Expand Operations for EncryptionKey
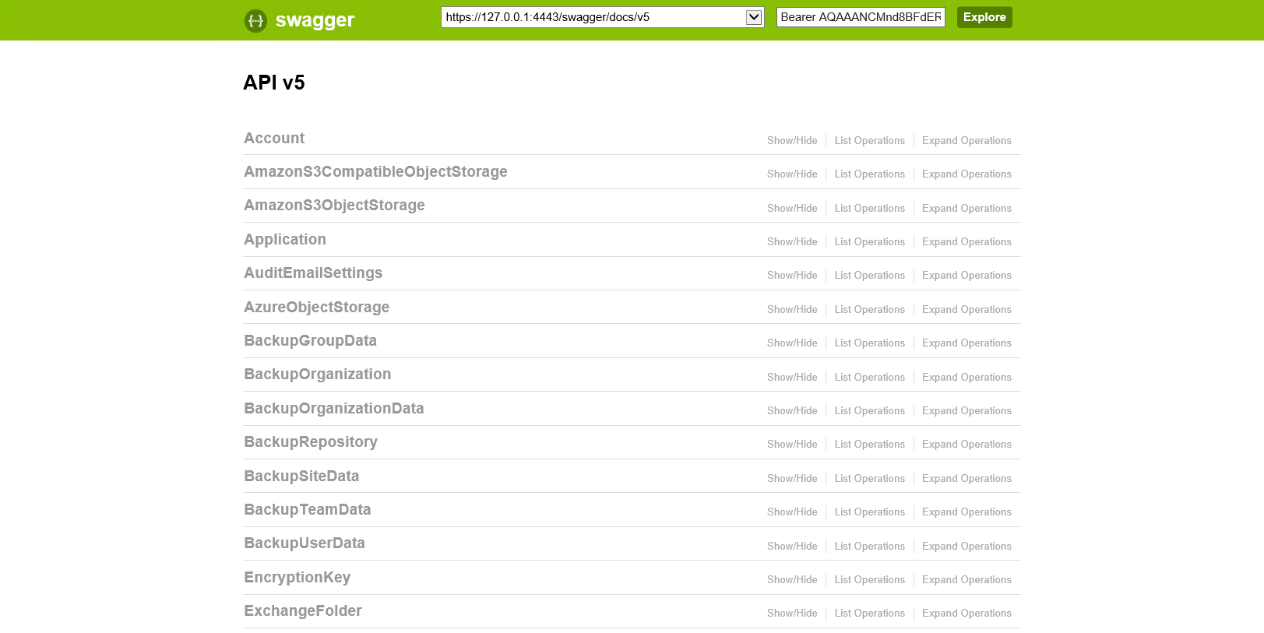The image size is (1264, 633). coord(966,580)
